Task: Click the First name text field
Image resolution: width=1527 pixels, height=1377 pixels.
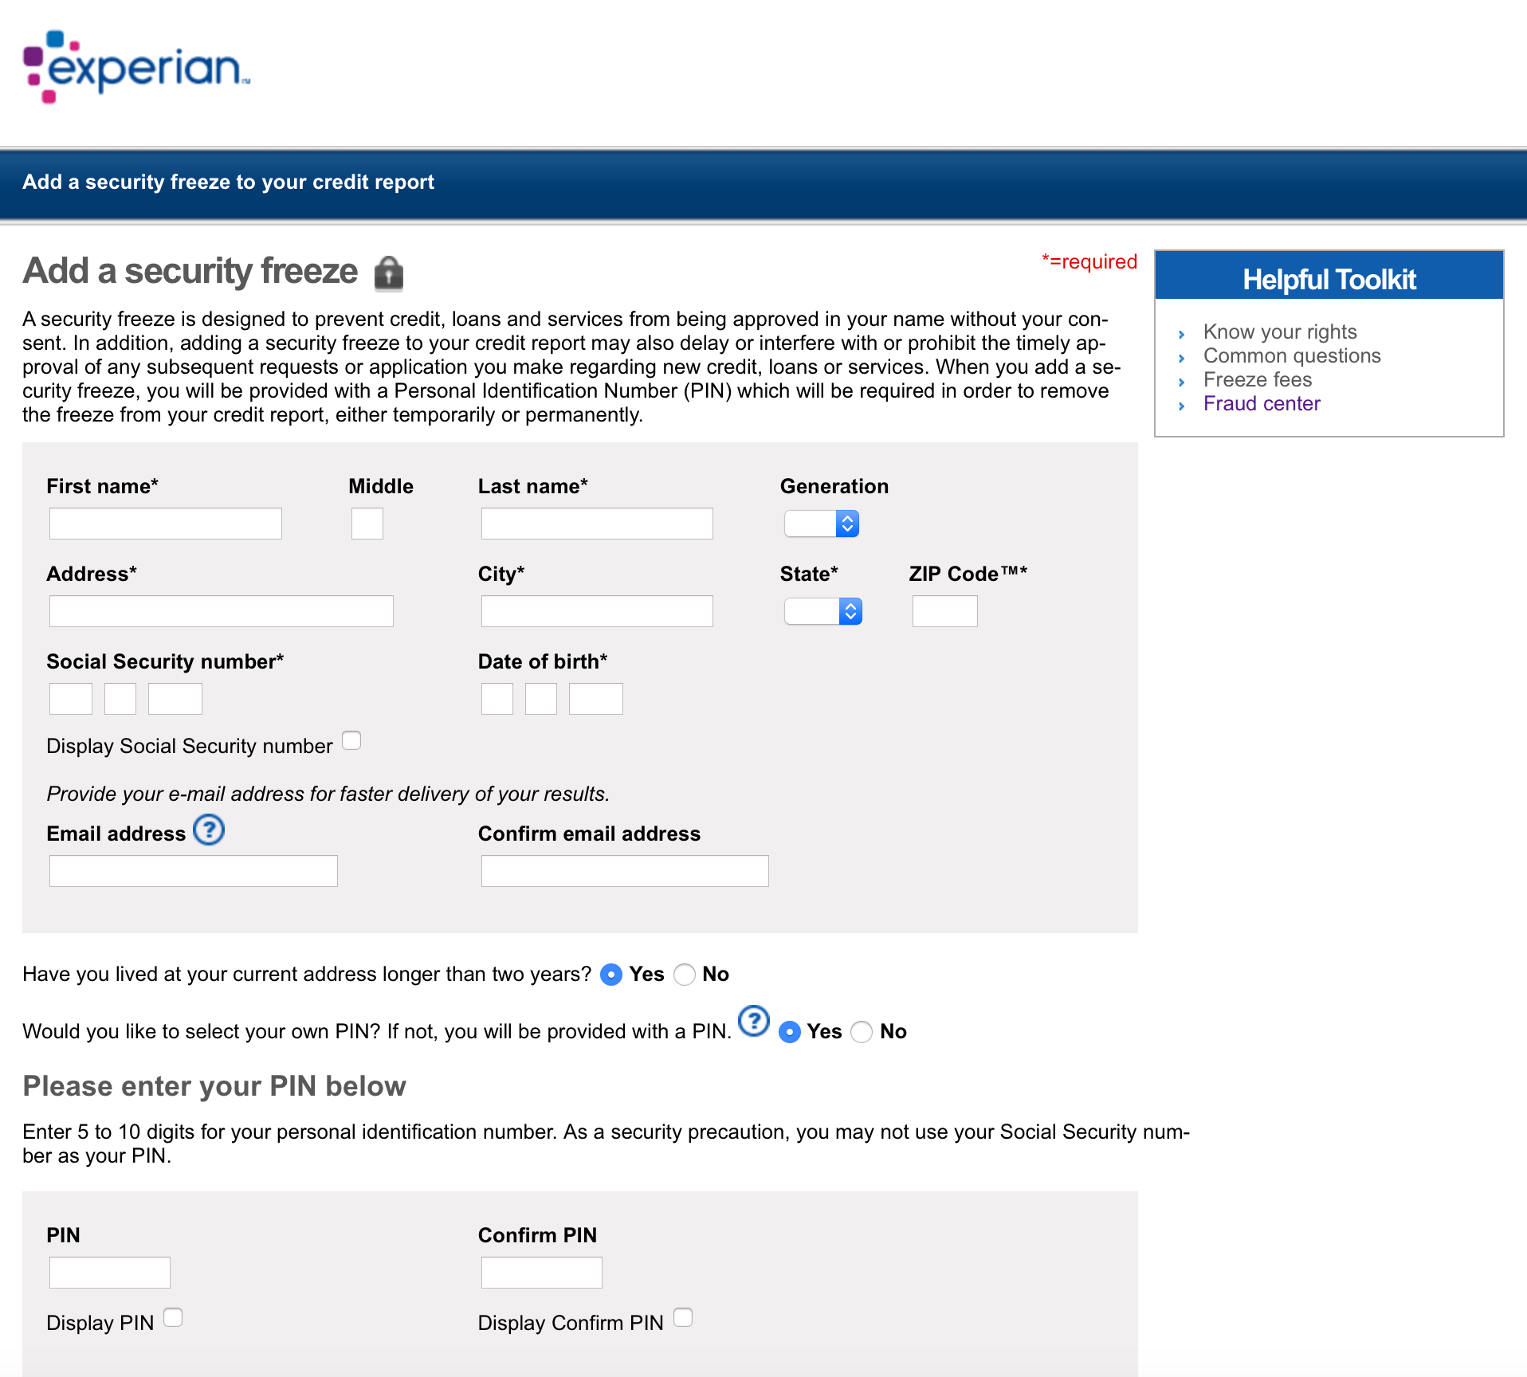Action: [166, 524]
